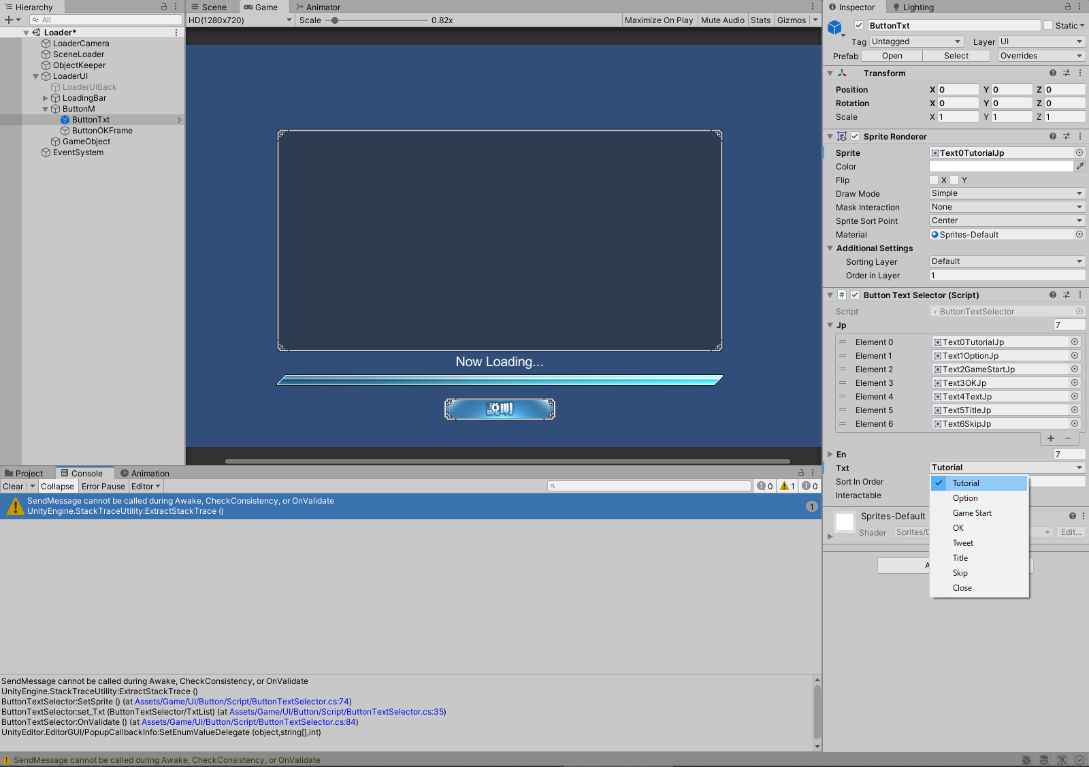This screenshot has width=1089, height=767.
Task: Expand the En list foldout
Action: tap(830, 454)
